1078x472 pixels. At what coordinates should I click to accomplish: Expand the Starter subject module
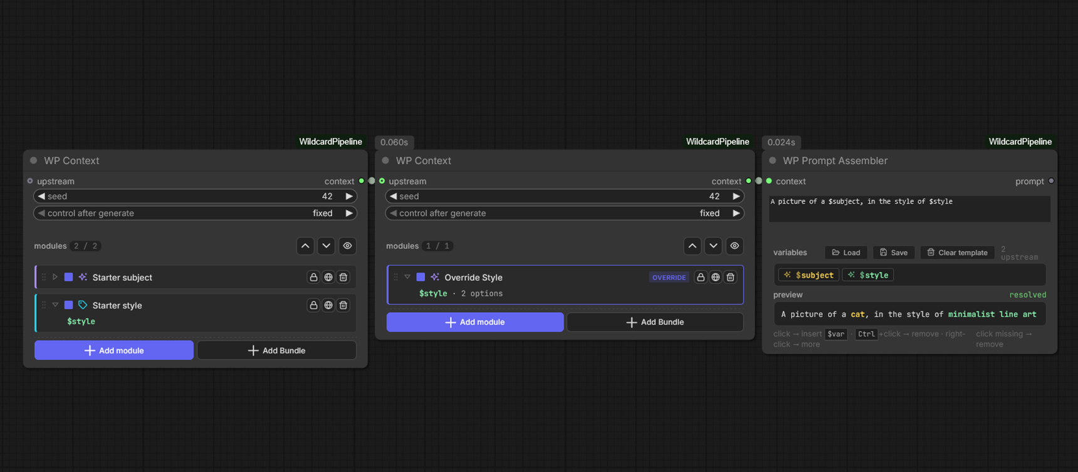(x=55, y=277)
